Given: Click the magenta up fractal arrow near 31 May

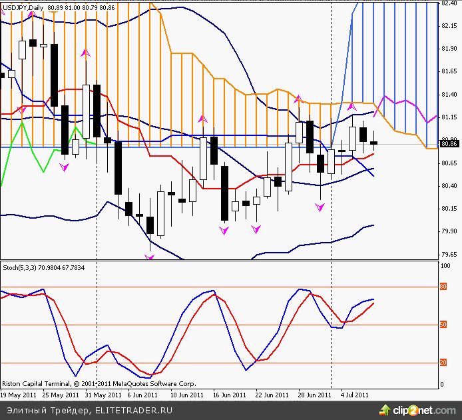Looking at the screenshot, I should pos(85,52).
